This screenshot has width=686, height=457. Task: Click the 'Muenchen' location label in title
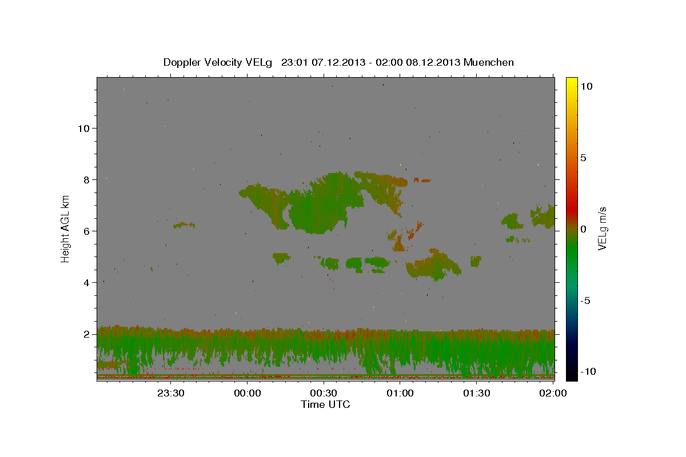(x=489, y=62)
